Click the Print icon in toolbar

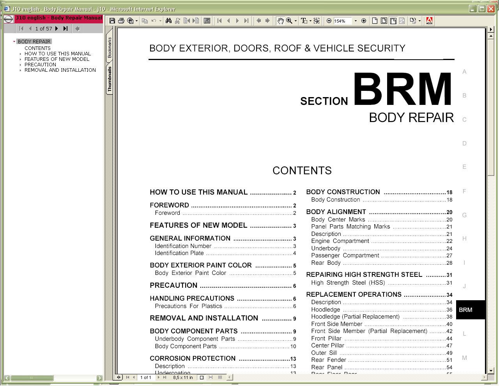[121, 21]
